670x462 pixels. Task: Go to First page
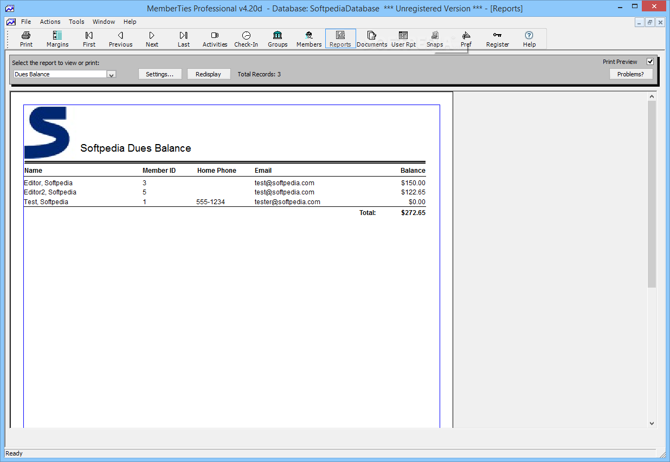coord(89,39)
